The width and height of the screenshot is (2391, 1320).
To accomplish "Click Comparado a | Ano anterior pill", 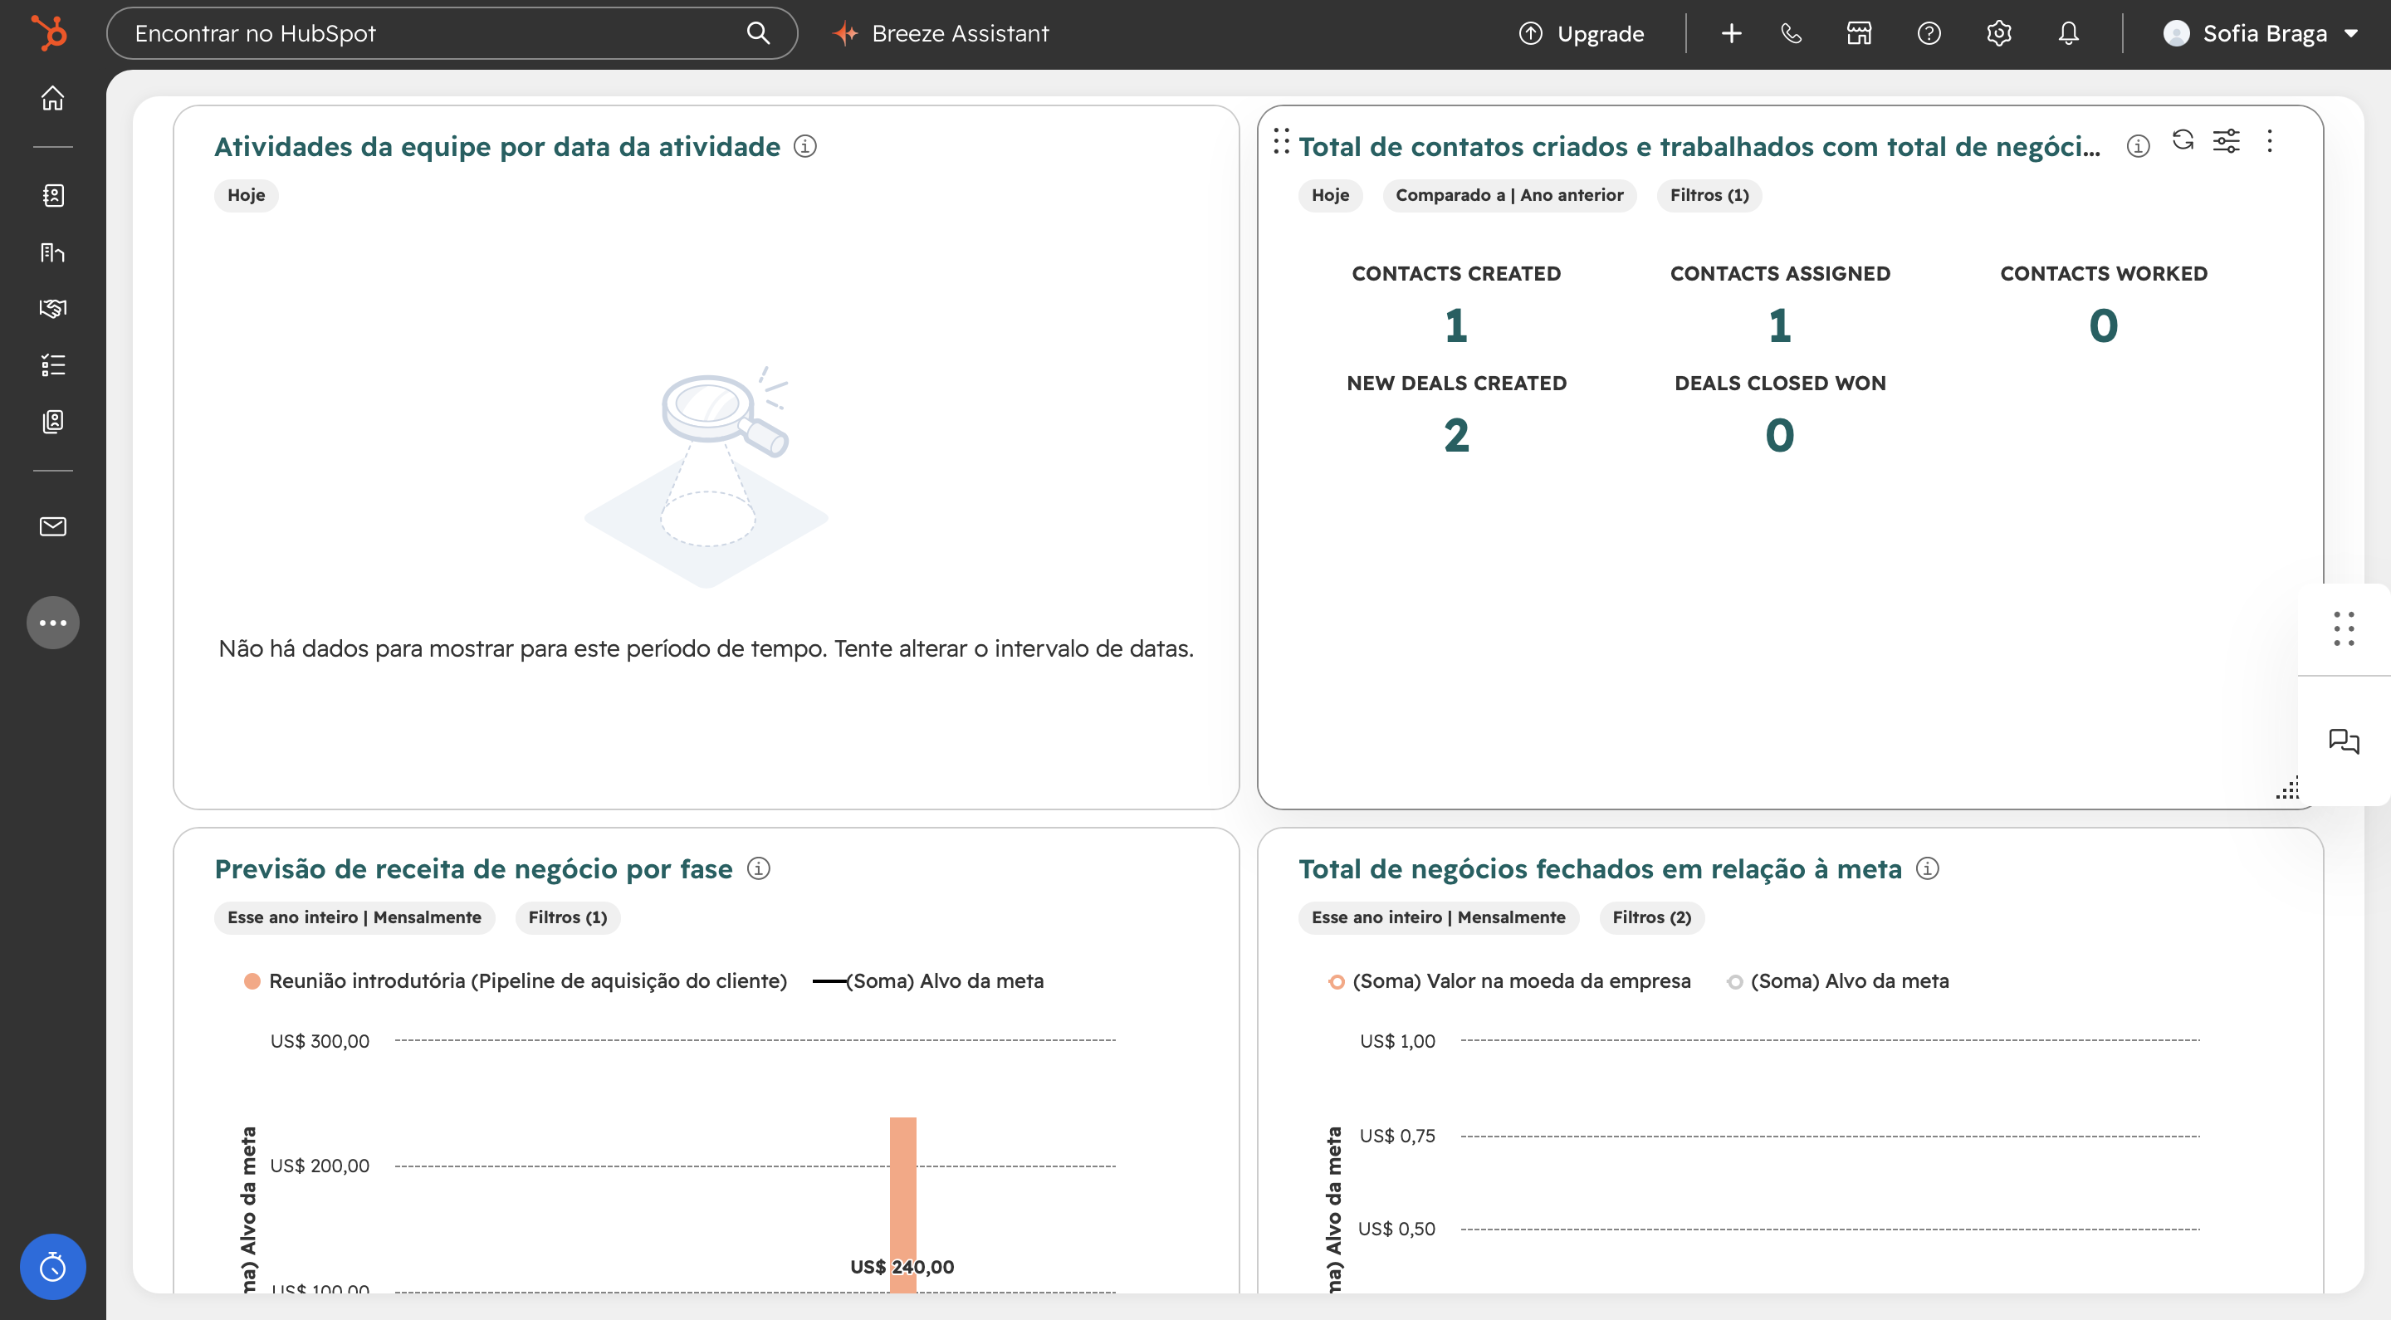I will pyautogui.click(x=1509, y=195).
